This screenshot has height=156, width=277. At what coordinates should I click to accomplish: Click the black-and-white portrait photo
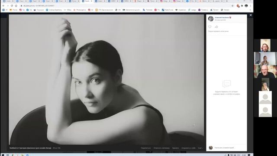click(x=106, y=80)
